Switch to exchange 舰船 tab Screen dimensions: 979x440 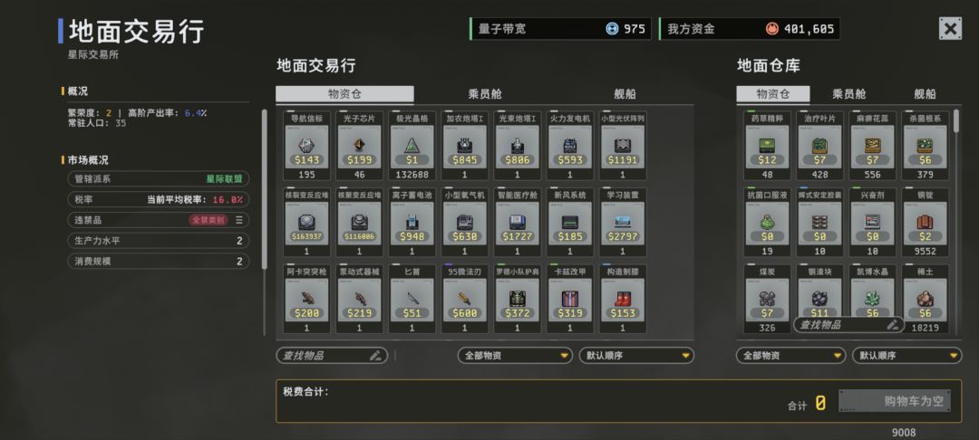[625, 94]
